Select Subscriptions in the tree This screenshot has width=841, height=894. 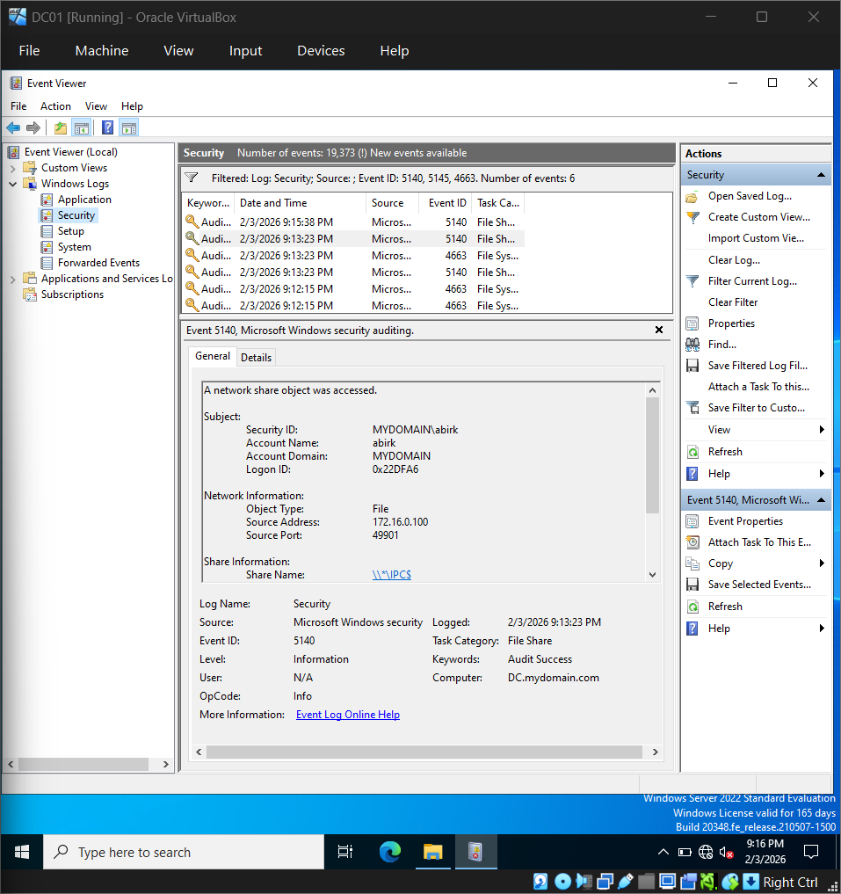click(x=72, y=294)
